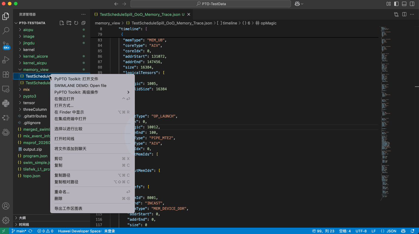Select 在侧边打开 from context menu

point(92,99)
